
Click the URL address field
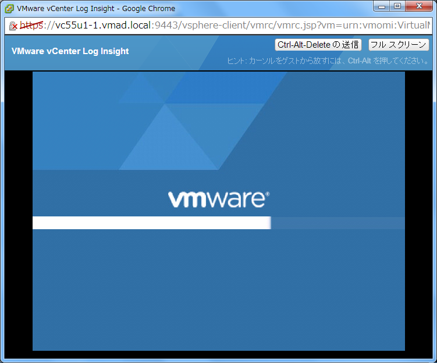click(218, 26)
